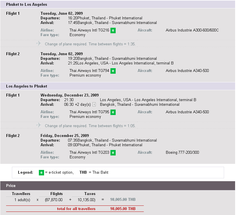Click 'Time between flights = 1:35' notice
The width and height of the screenshot is (238, 215).
[112, 44]
